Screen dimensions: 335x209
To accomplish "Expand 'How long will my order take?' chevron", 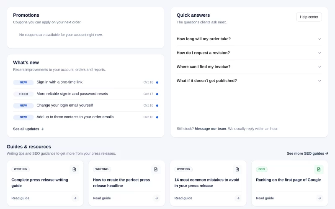I will pyautogui.click(x=320, y=39).
